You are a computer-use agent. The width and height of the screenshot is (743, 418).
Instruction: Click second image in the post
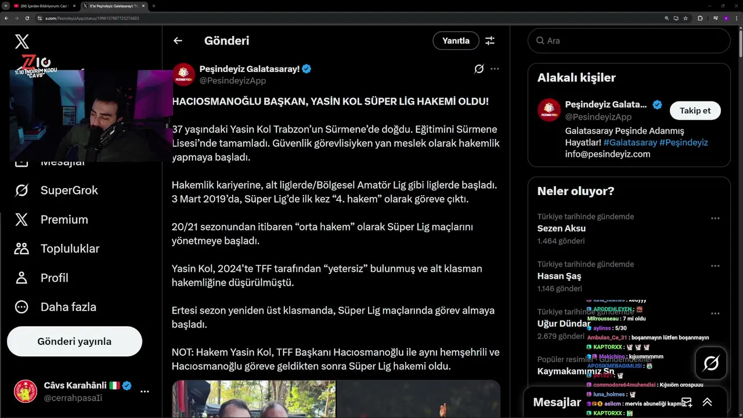(419, 399)
